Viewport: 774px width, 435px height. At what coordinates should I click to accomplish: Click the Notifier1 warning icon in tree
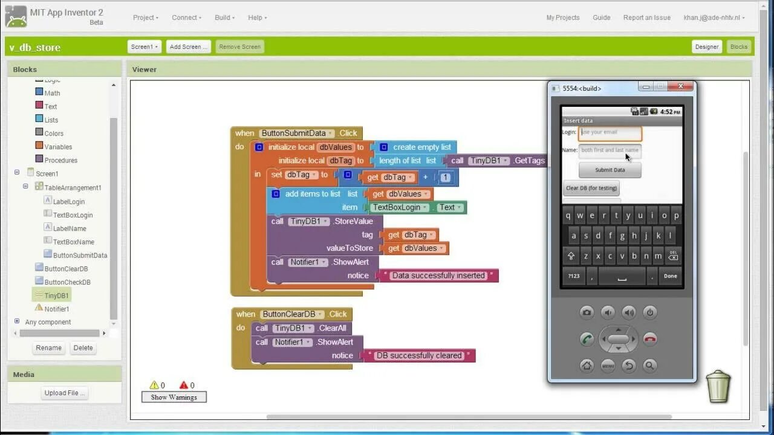coord(39,308)
